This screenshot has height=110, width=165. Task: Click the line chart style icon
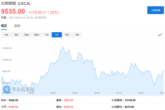(160, 35)
